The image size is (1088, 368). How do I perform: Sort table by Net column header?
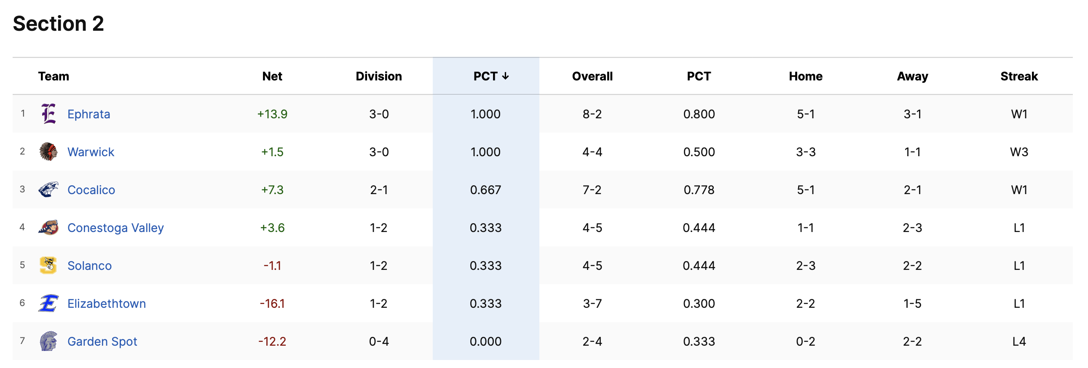[x=272, y=76]
